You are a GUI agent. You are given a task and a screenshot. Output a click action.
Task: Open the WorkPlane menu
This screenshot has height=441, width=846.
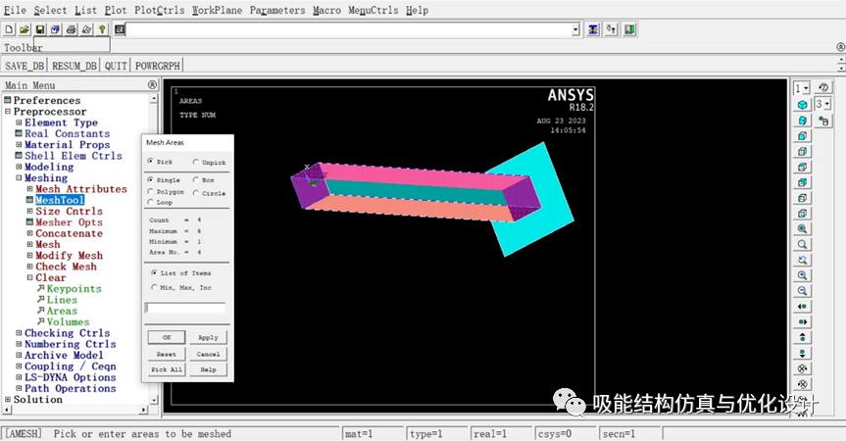[217, 10]
